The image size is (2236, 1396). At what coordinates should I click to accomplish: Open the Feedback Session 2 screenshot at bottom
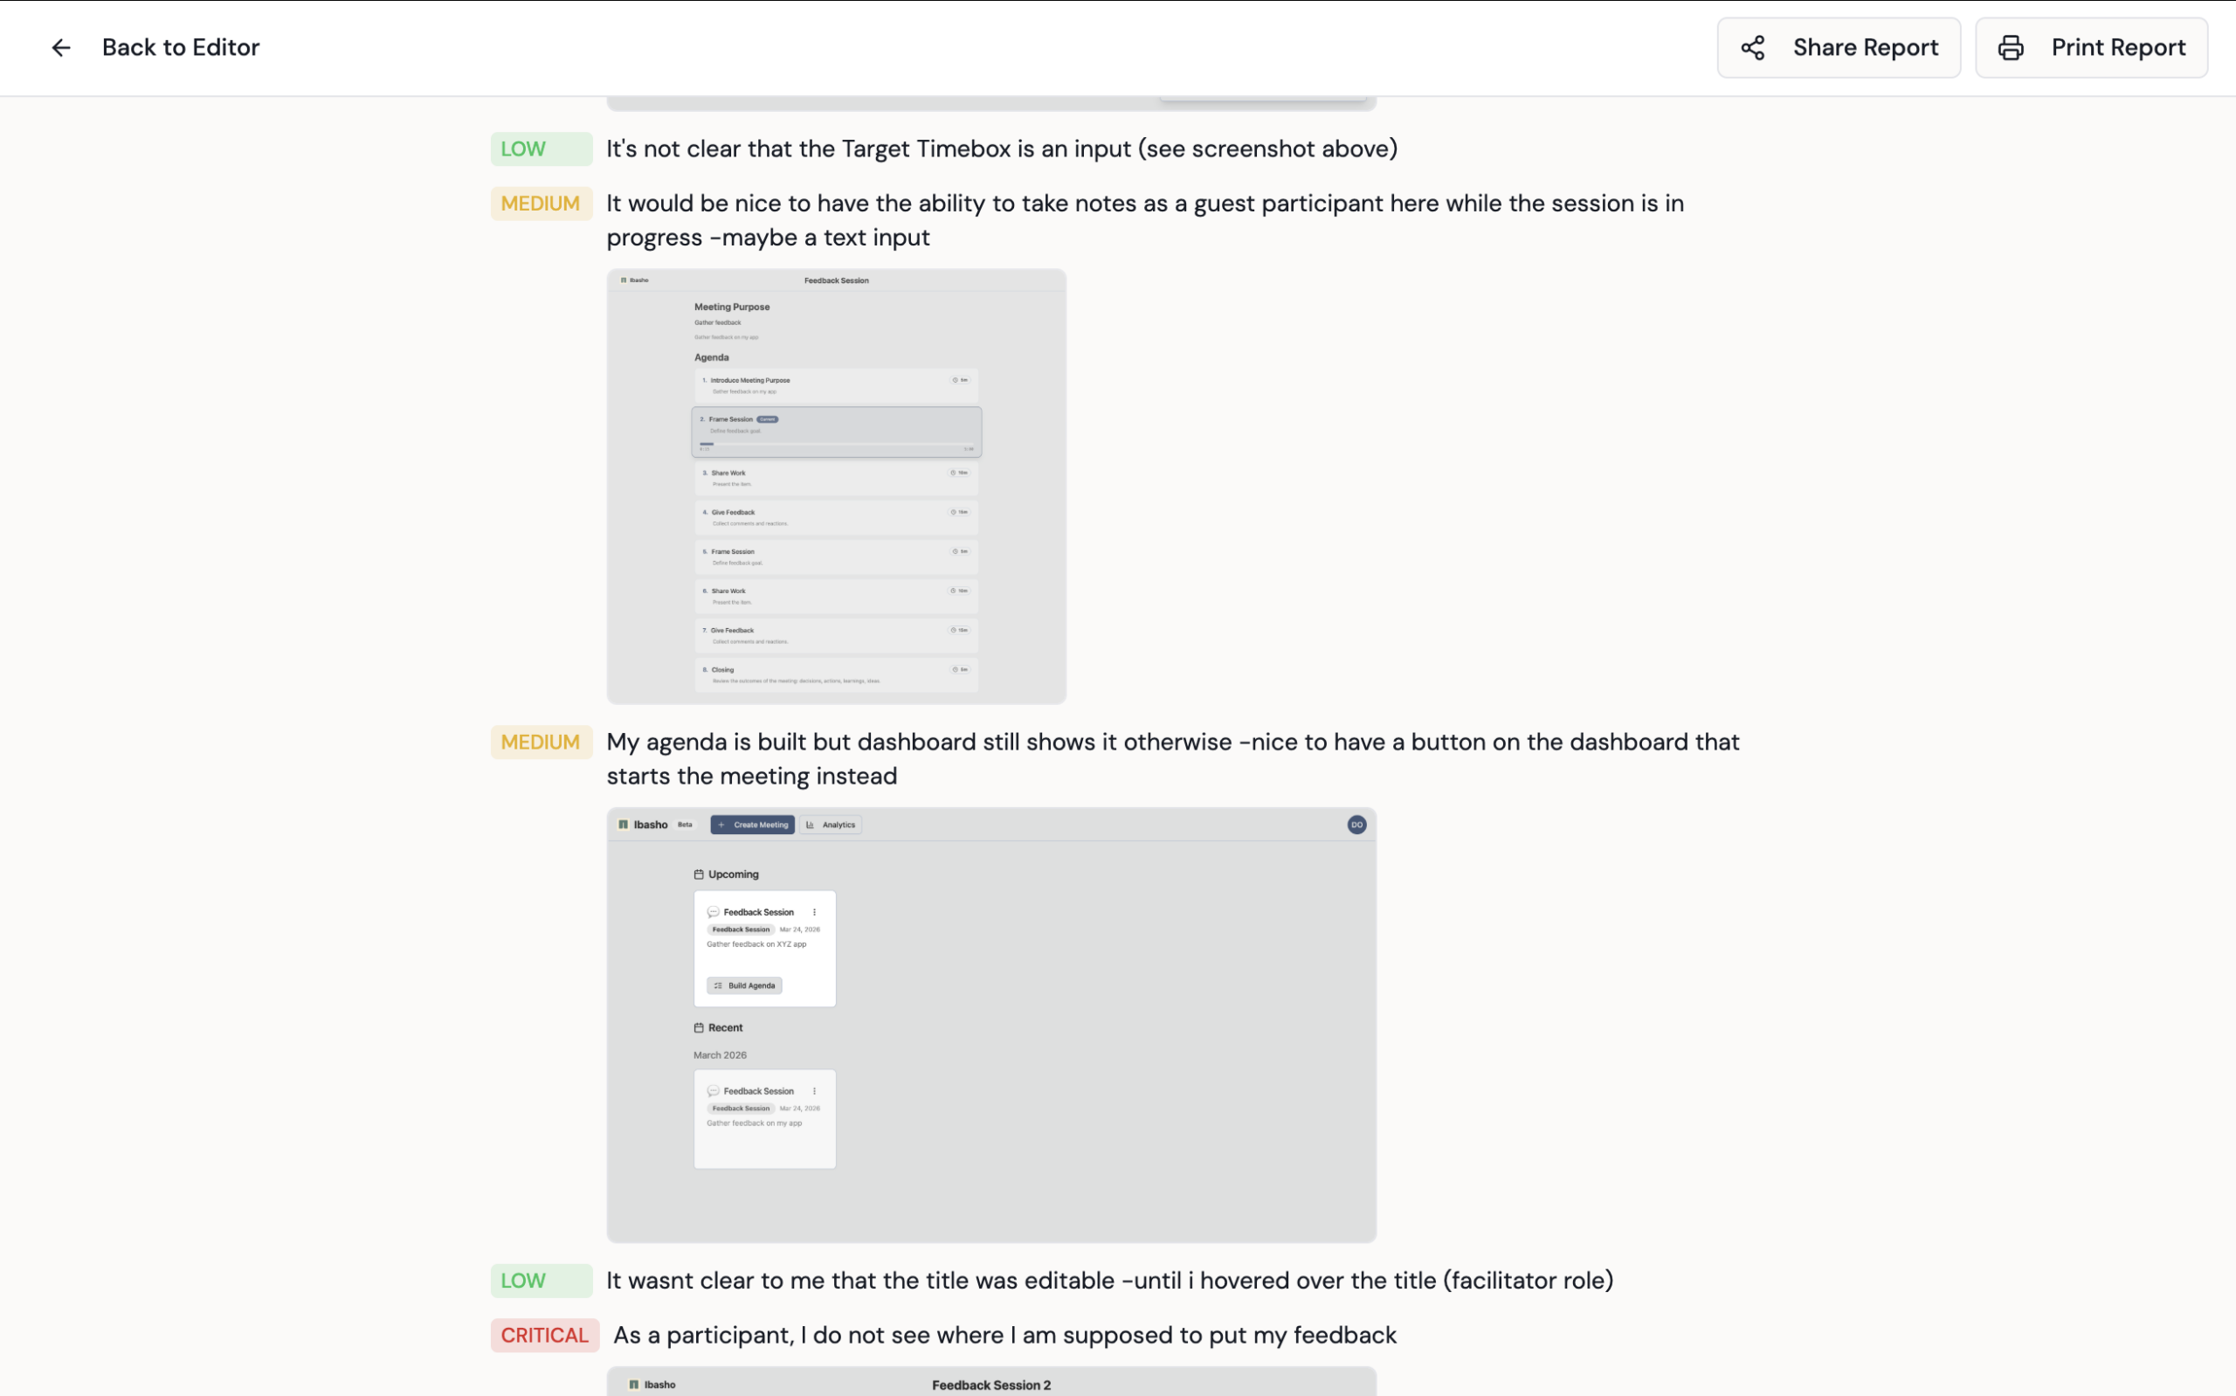click(991, 1382)
